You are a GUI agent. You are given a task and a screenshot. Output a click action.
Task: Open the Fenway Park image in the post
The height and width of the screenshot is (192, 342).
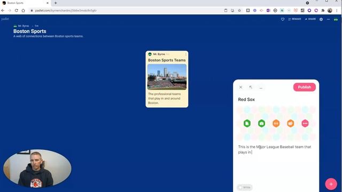tap(167, 77)
